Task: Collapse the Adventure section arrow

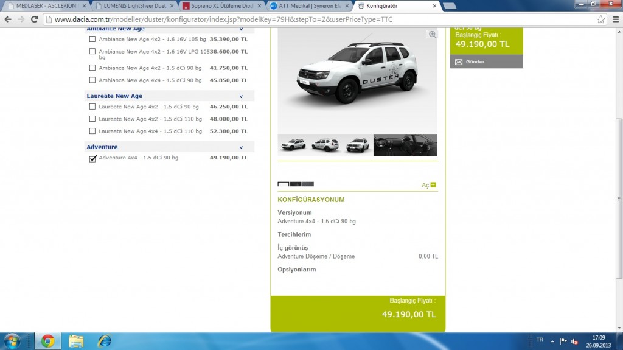Action: pos(241,147)
